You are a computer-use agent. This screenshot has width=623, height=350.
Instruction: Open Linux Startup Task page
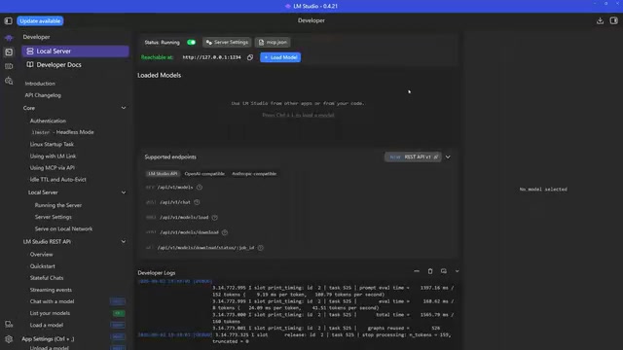(52, 144)
